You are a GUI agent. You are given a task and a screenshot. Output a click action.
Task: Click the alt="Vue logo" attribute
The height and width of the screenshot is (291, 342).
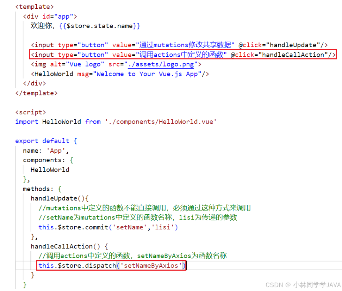[77, 64]
